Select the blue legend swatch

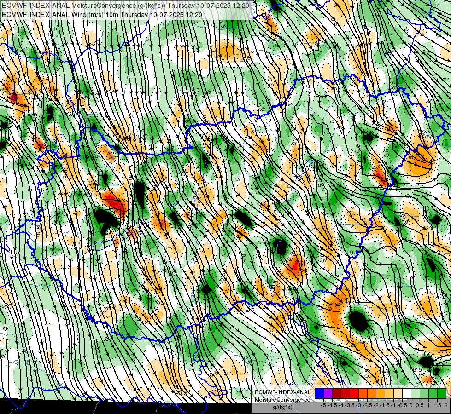[319, 394]
